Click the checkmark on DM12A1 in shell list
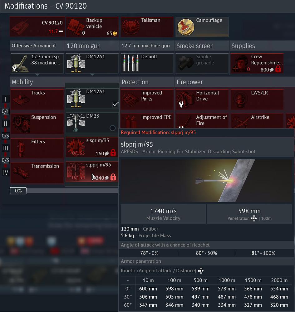The image size is (295, 312). pos(116,105)
